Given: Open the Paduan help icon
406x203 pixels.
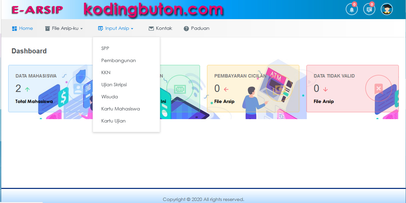Looking at the screenshot, I should coord(186,28).
